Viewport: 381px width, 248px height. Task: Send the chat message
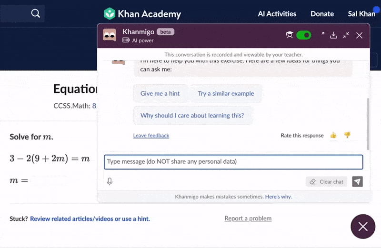358,182
